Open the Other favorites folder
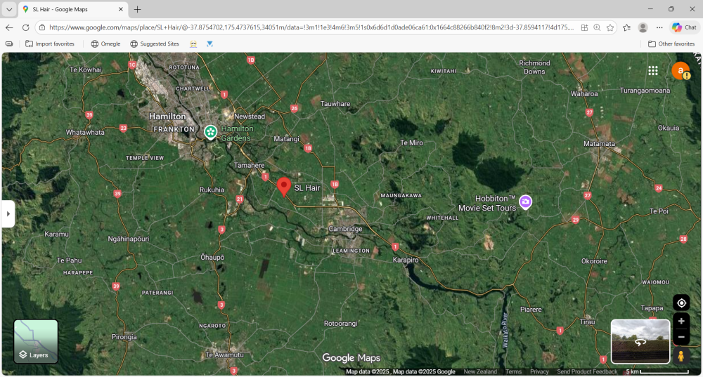703x377 pixels. pos(671,44)
